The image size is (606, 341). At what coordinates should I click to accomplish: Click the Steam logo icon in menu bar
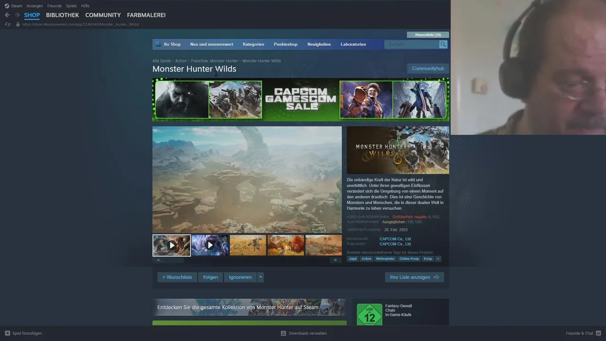pyautogui.click(x=7, y=6)
